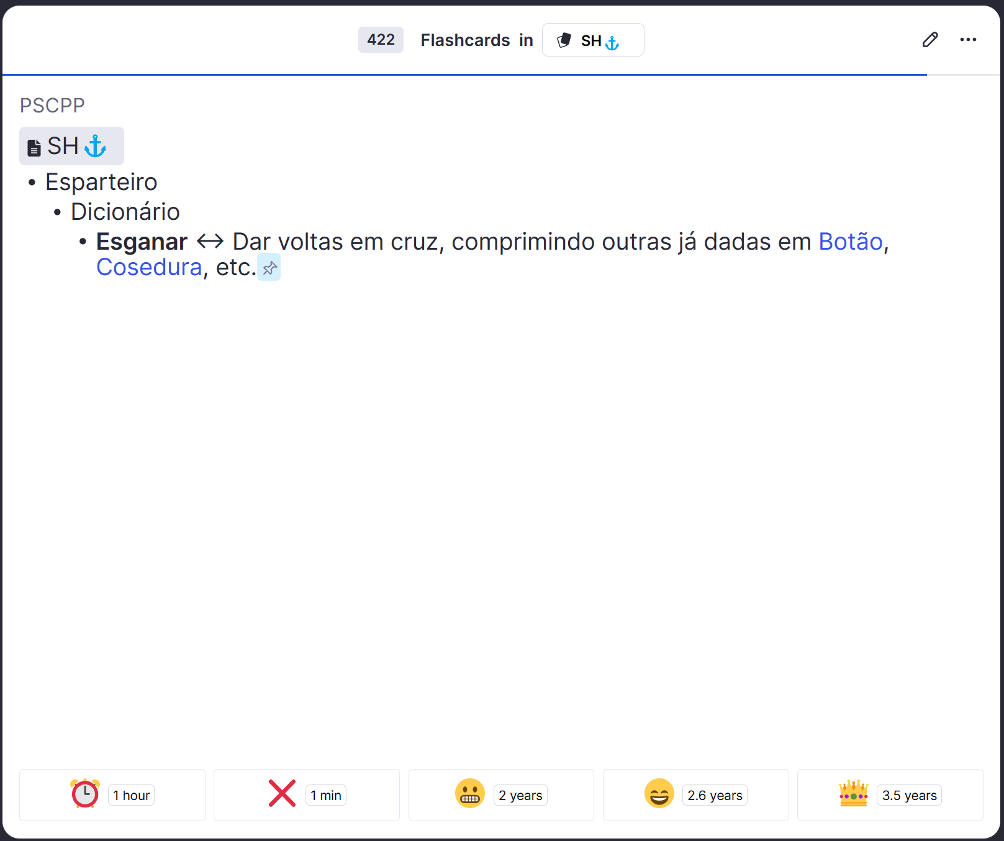Collapse the Dicionário bullet

57,211
